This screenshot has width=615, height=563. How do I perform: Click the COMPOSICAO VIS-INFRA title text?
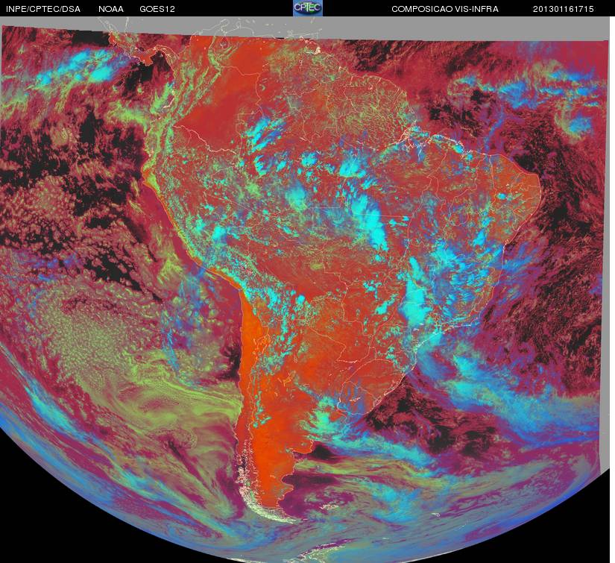445,9
